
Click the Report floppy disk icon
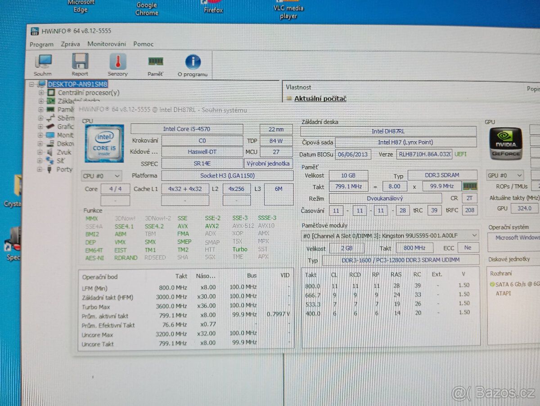point(80,64)
